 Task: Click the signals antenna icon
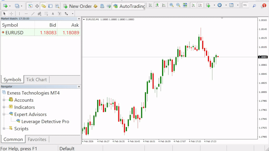pos(109,6)
